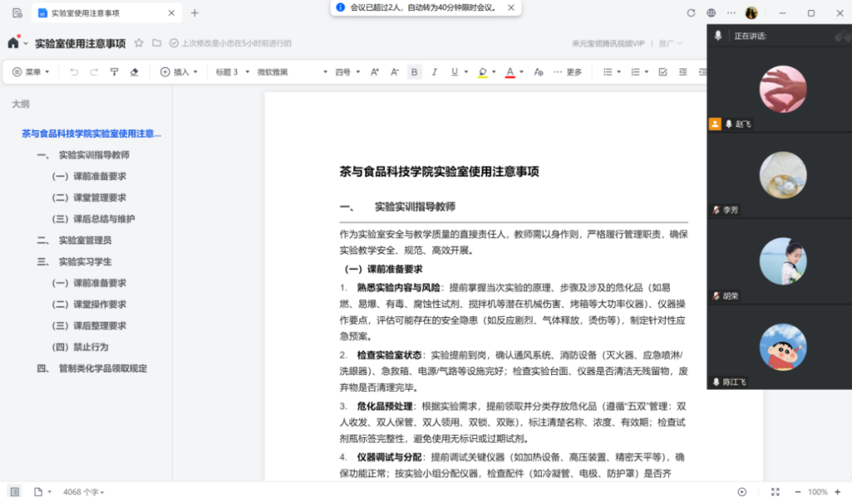Star this document as favorite
Image resolution: width=852 pixels, height=498 pixels.
[x=139, y=43]
